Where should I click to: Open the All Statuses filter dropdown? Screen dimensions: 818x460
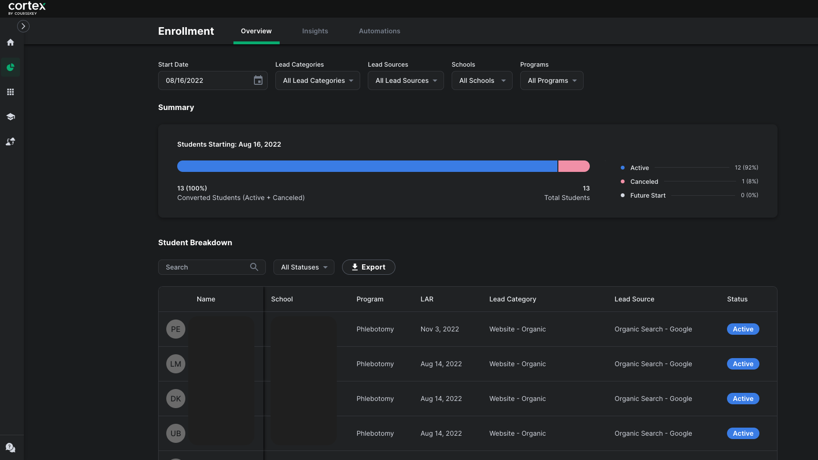[x=304, y=267]
